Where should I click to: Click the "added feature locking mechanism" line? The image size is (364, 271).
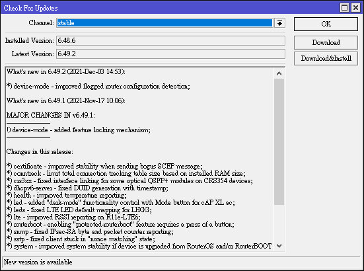tap(79, 130)
